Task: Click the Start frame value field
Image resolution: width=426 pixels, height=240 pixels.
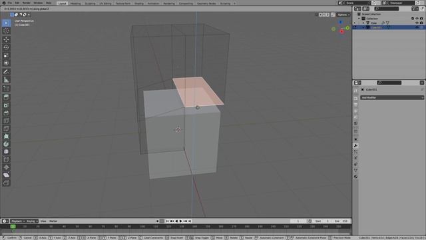Action: 322,221
